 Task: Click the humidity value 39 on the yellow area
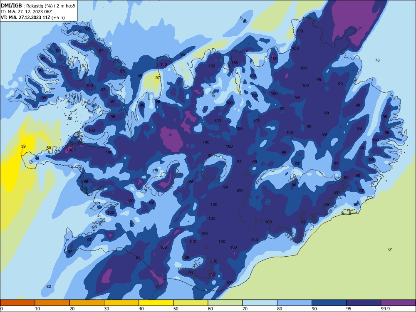click(x=23, y=146)
